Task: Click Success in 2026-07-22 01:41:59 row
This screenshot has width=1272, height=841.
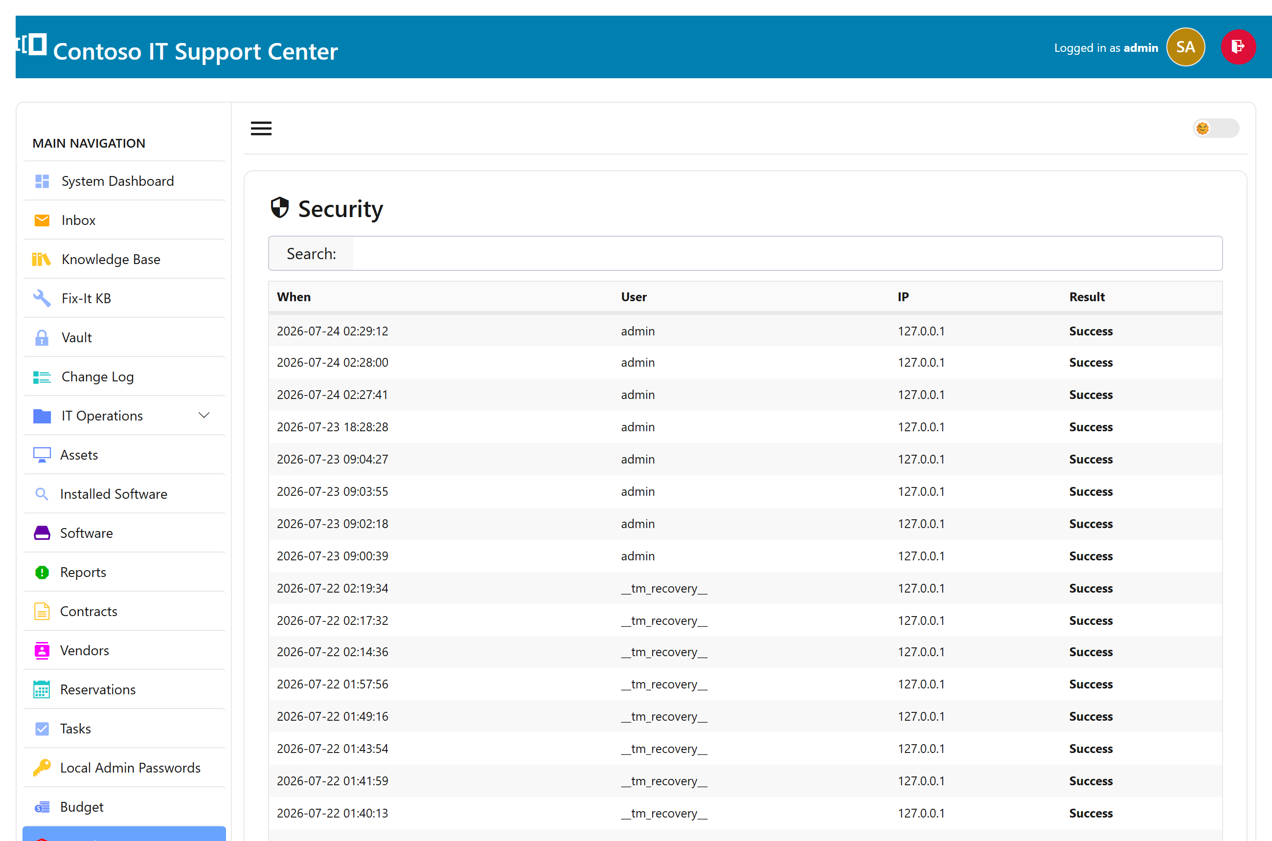Action: pos(1090,781)
